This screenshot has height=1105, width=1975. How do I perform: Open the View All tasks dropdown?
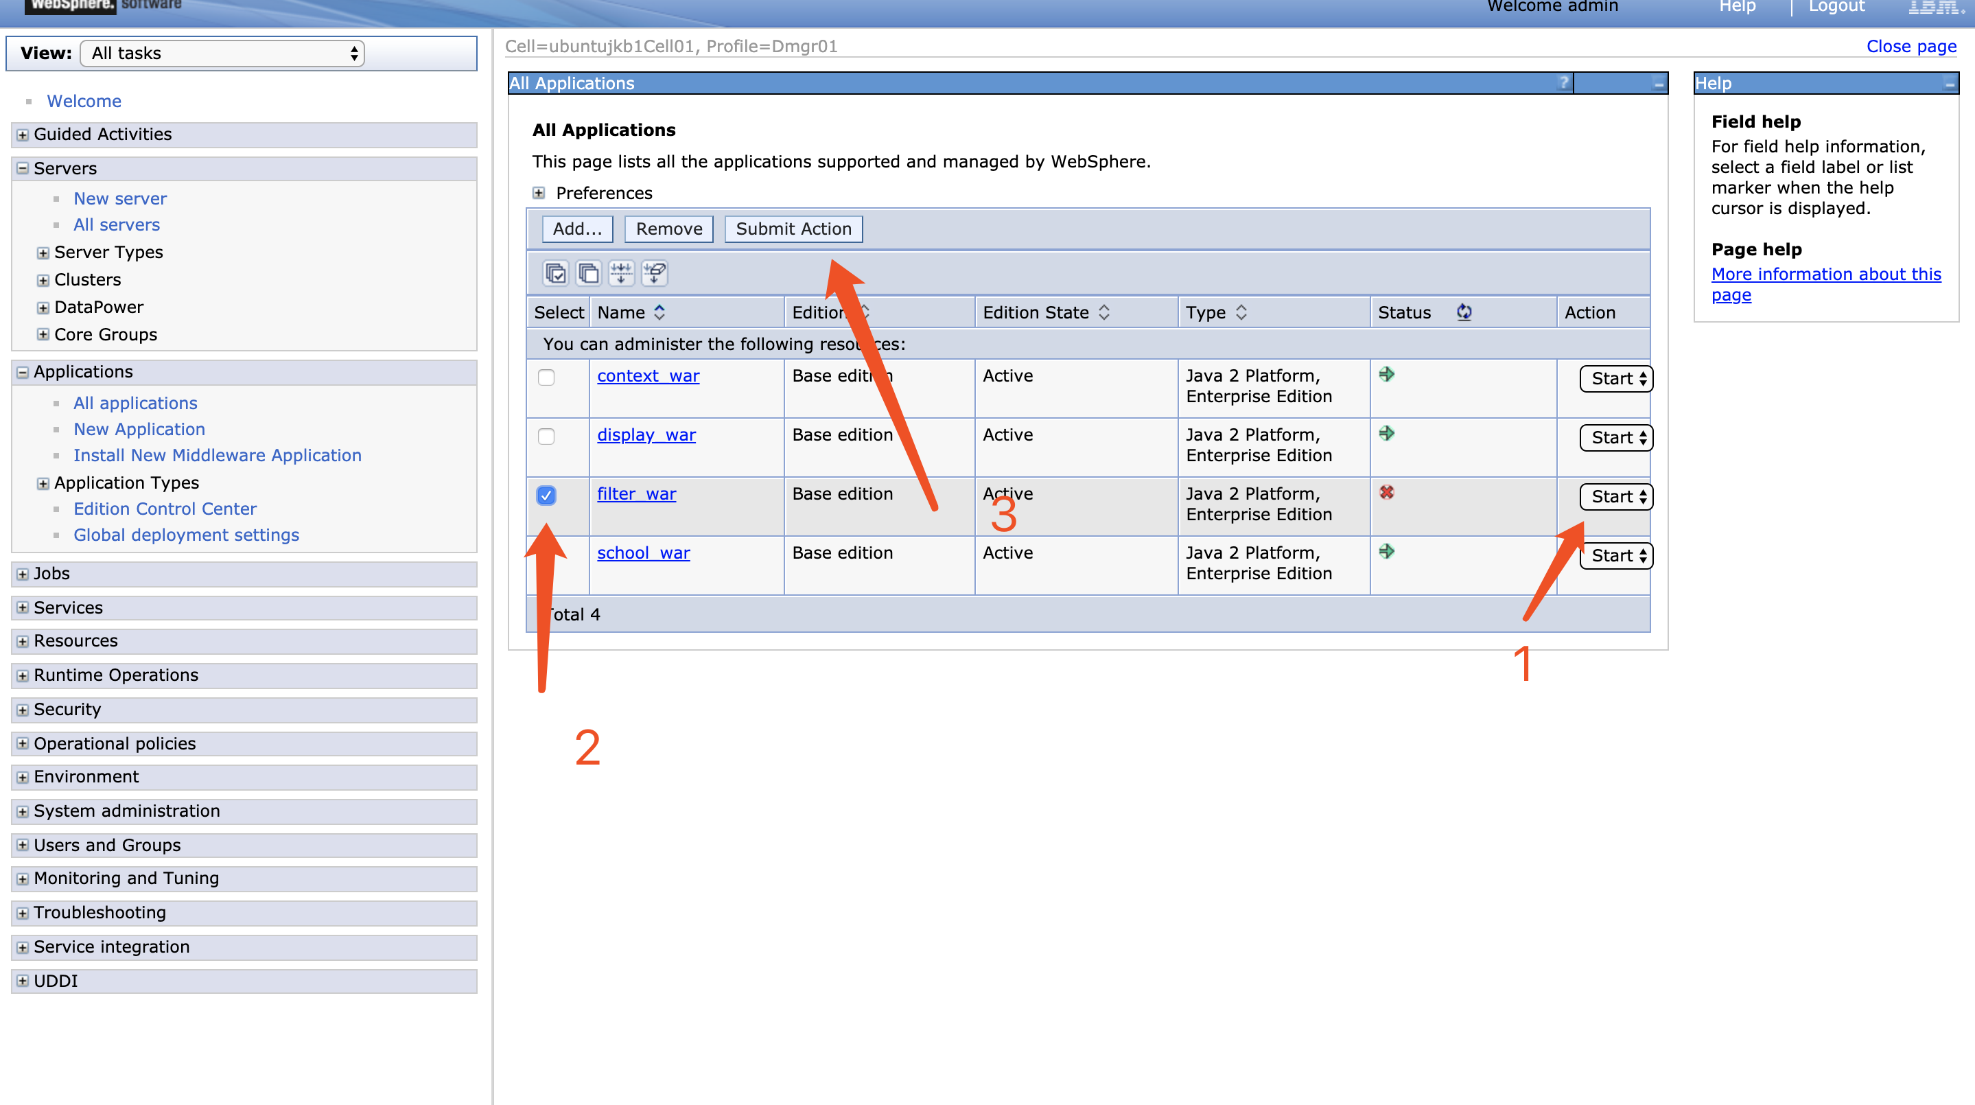click(x=222, y=54)
